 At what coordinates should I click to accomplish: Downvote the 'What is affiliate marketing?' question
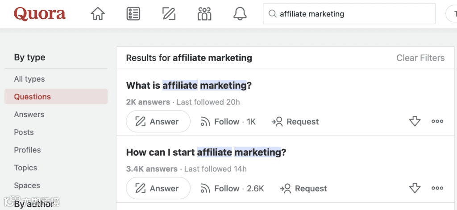click(415, 122)
